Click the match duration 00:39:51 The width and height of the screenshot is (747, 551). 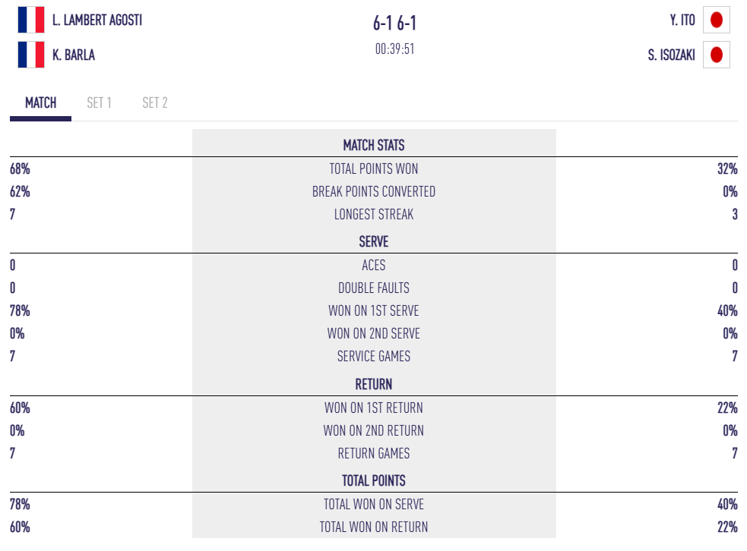click(395, 49)
